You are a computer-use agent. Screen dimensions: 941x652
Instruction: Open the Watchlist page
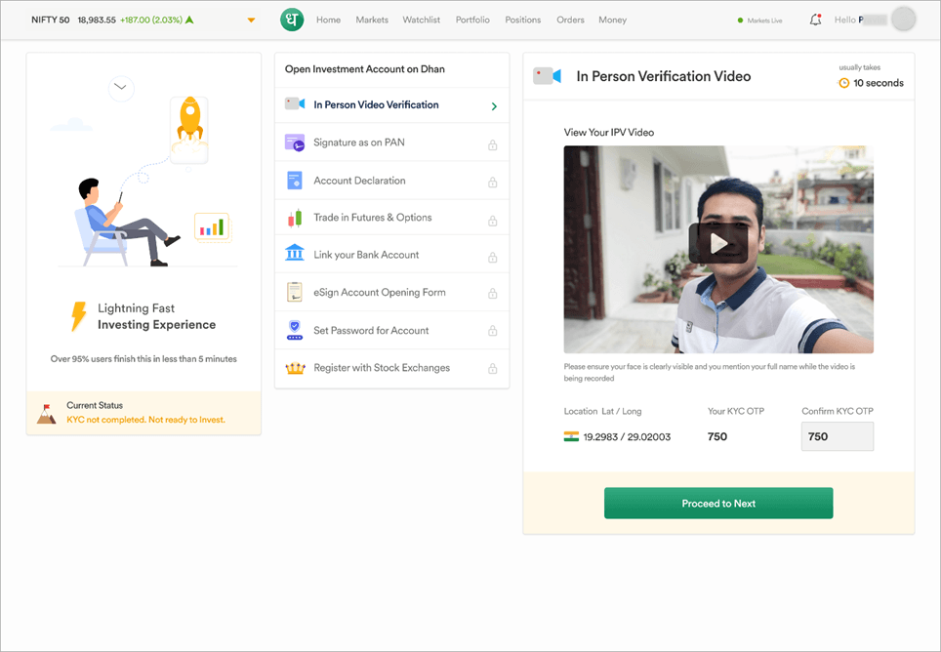coord(422,20)
